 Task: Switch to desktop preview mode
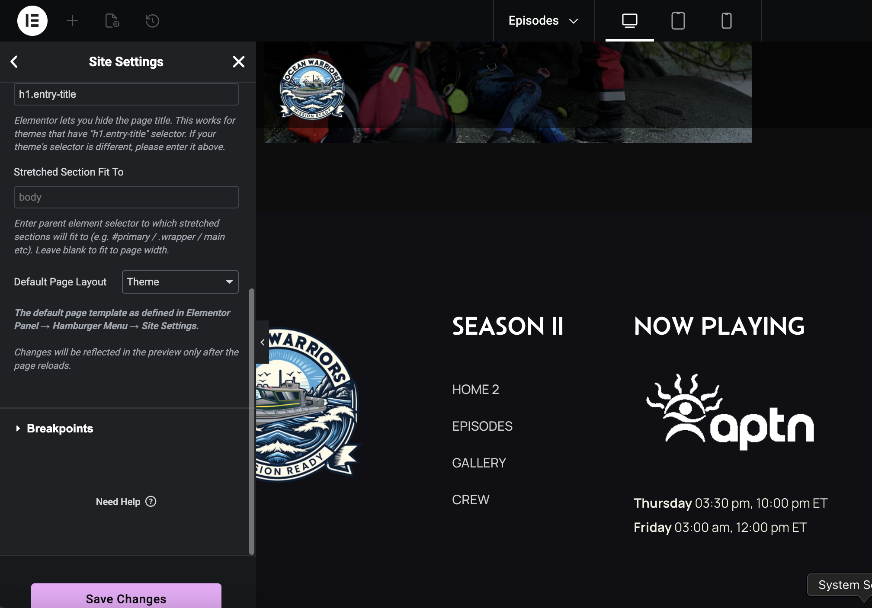click(629, 21)
